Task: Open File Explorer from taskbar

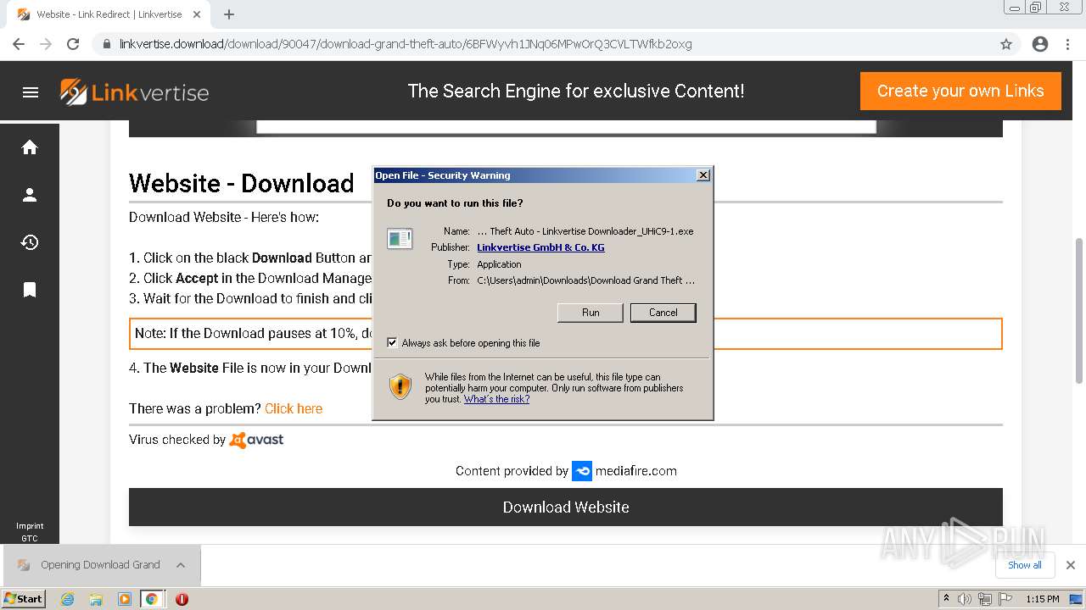Action: (x=96, y=599)
